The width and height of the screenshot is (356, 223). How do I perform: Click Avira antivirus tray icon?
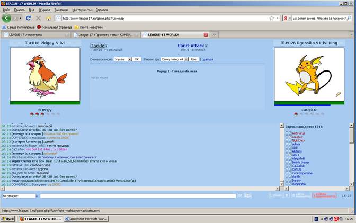(336, 219)
